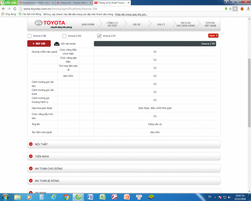Open Foxit Reader icon on taskbar
This screenshot has height=201, width=251.
127,197
